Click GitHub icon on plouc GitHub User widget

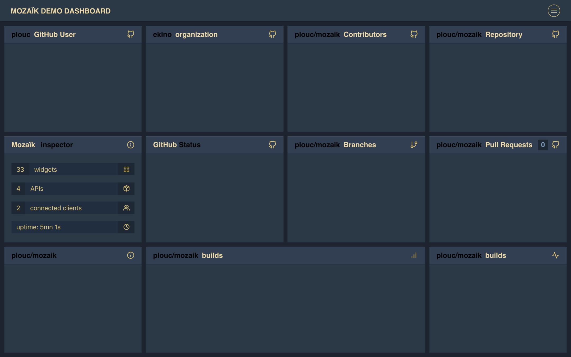tap(131, 34)
